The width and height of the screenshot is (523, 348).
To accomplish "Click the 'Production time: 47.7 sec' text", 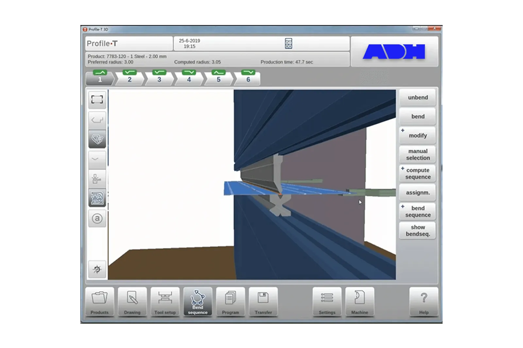I will 287,62.
